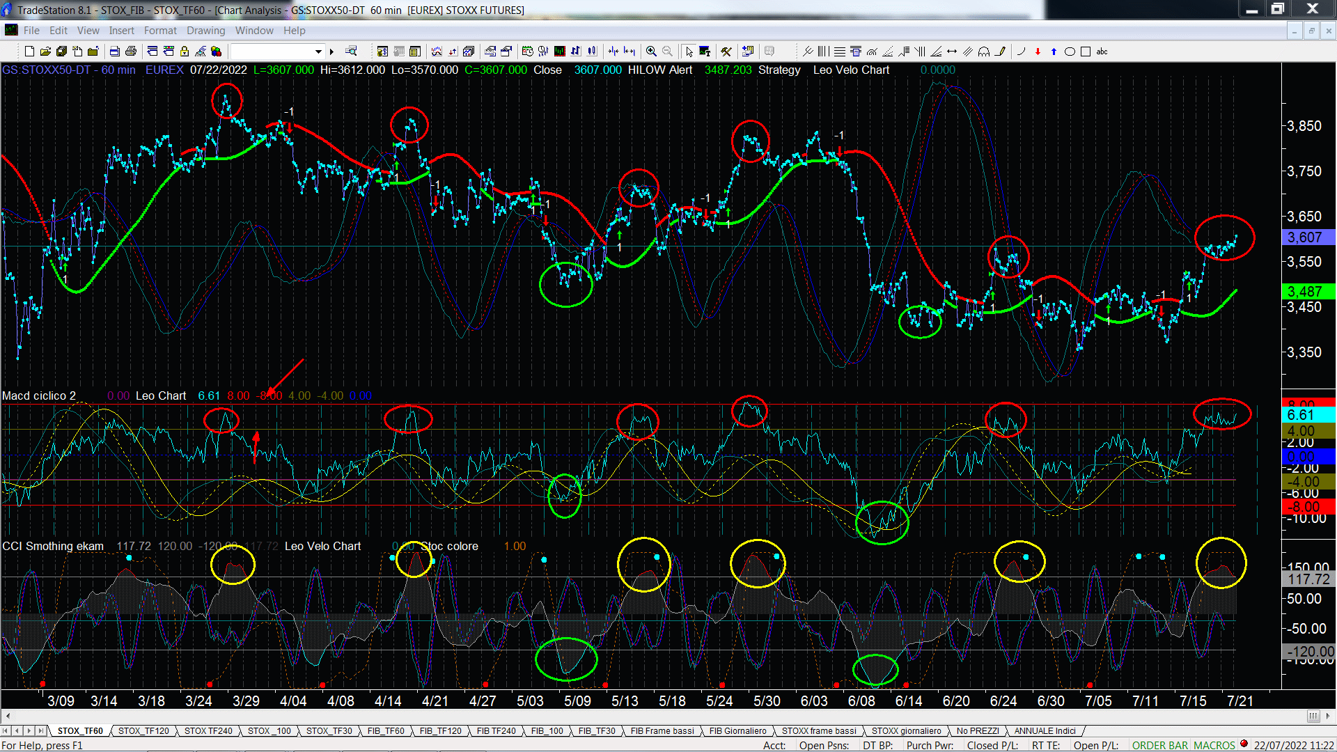
Task: Click the New document toolbar icon
Action: (29, 52)
